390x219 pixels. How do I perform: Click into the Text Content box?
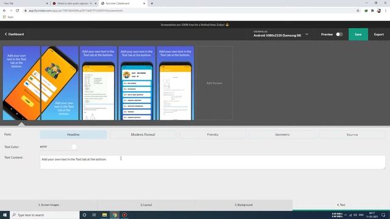(213, 162)
